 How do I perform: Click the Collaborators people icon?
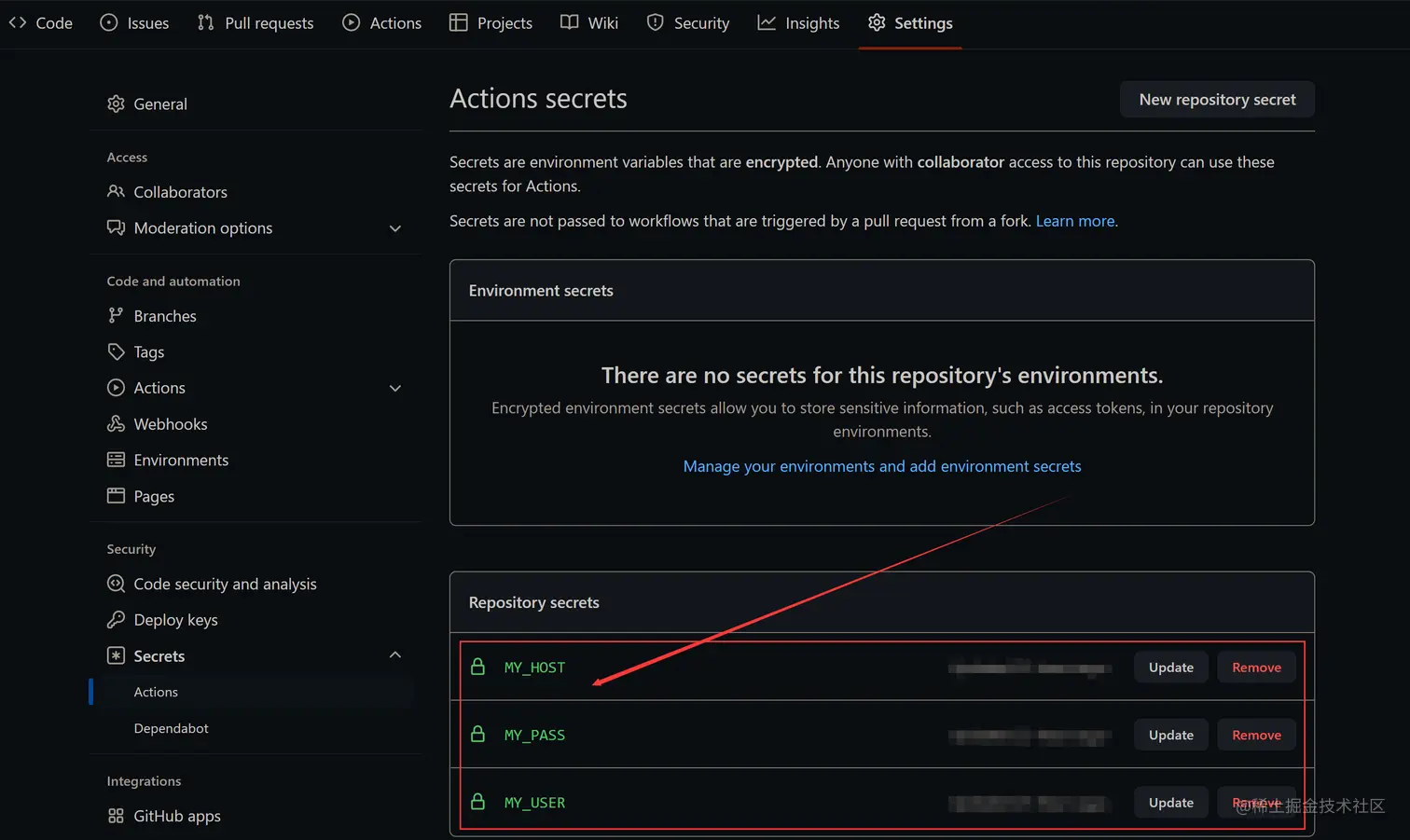click(116, 192)
